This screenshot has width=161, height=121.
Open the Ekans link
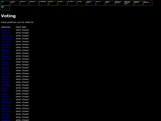(4, 91)
